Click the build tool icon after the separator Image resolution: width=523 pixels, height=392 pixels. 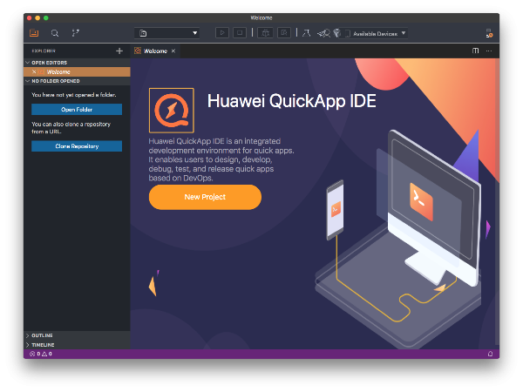click(306, 33)
